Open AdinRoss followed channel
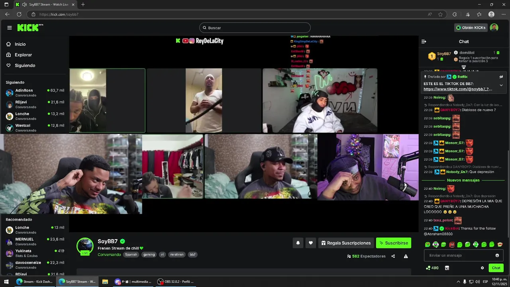The image size is (510, 287). [x=35, y=92]
